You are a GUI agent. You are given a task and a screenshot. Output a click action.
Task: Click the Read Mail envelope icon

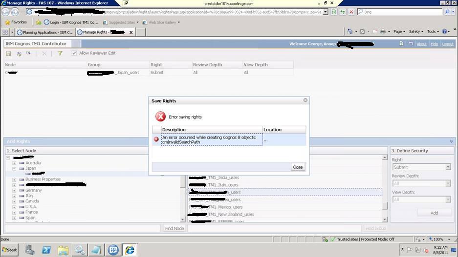(x=375, y=32)
